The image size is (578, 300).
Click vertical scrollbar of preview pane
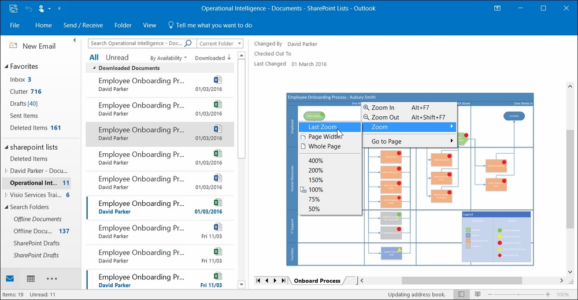[570, 179]
